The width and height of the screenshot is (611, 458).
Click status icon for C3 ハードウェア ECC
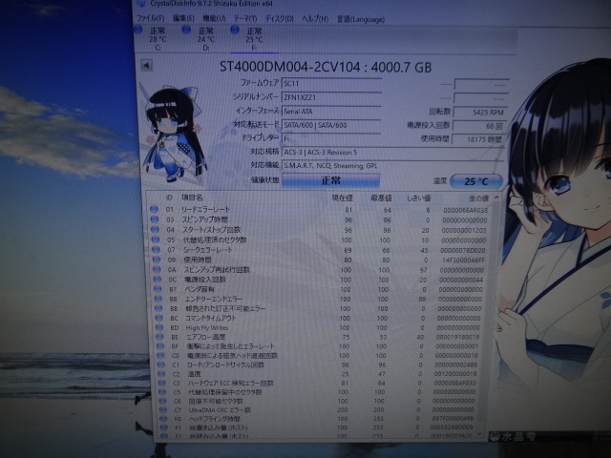(161, 384)
